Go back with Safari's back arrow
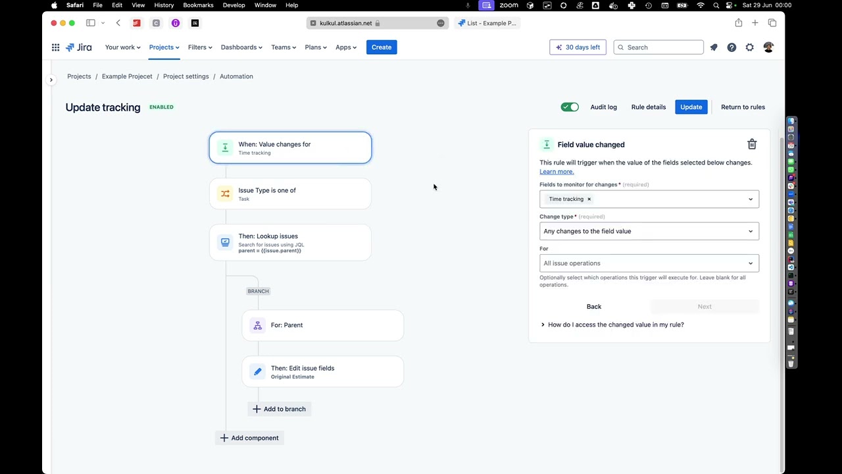This screenshot has width=842, height=474. 118,23
